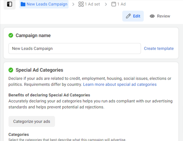183x141 pixels.
Task: Click chevron after New Leads Campaign breadcrumb
Action: click(x=73, y=4)
